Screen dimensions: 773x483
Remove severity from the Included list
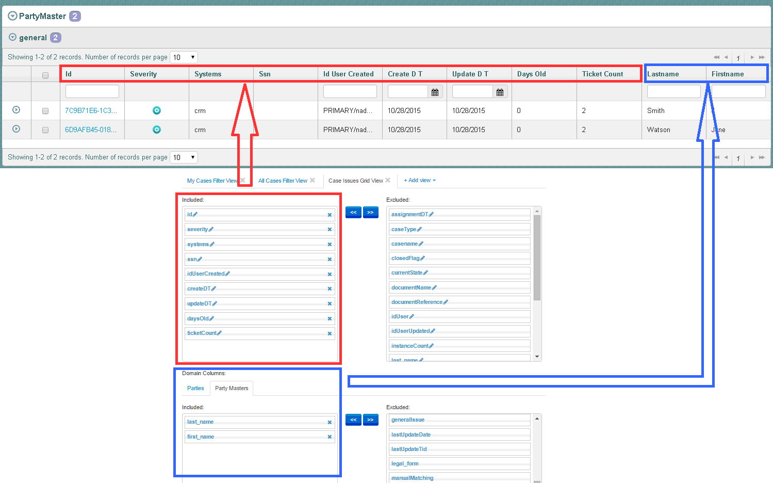(330, 230)
